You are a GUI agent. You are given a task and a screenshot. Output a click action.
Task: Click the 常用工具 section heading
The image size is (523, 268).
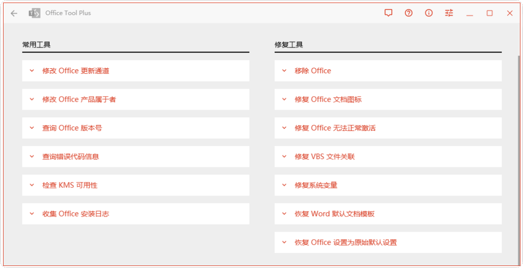[x=36, y=45]
